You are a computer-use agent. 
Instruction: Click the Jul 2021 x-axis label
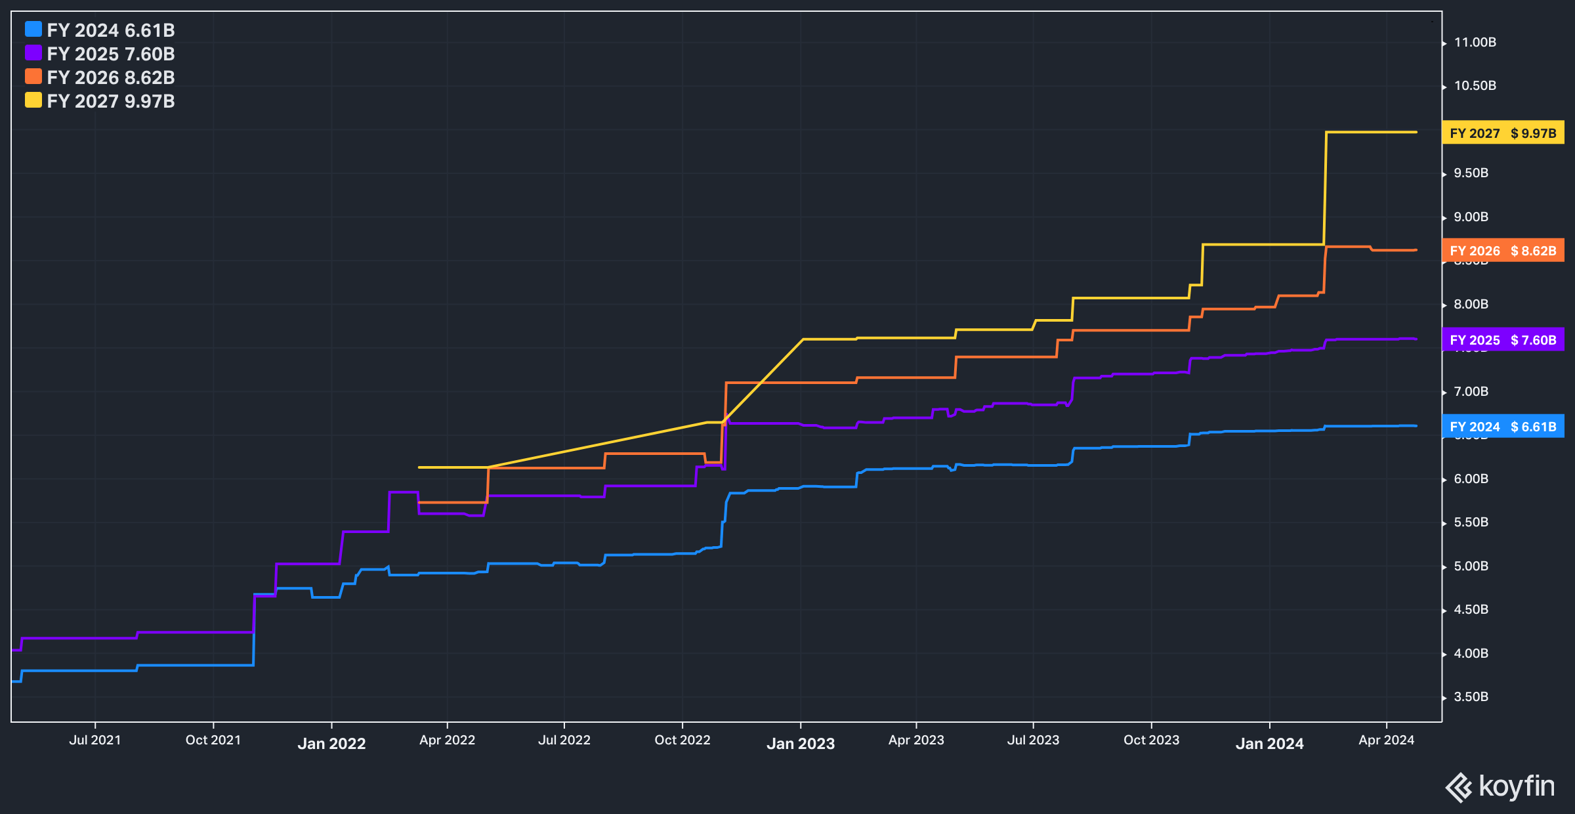coord(95,740)
